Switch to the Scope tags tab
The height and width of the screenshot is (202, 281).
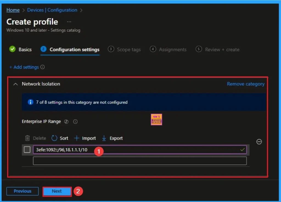pyautogui.click(x=128, y=49)
